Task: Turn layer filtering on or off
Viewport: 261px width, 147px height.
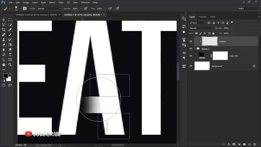Action: pyautogui.click(x=232, y=22)
